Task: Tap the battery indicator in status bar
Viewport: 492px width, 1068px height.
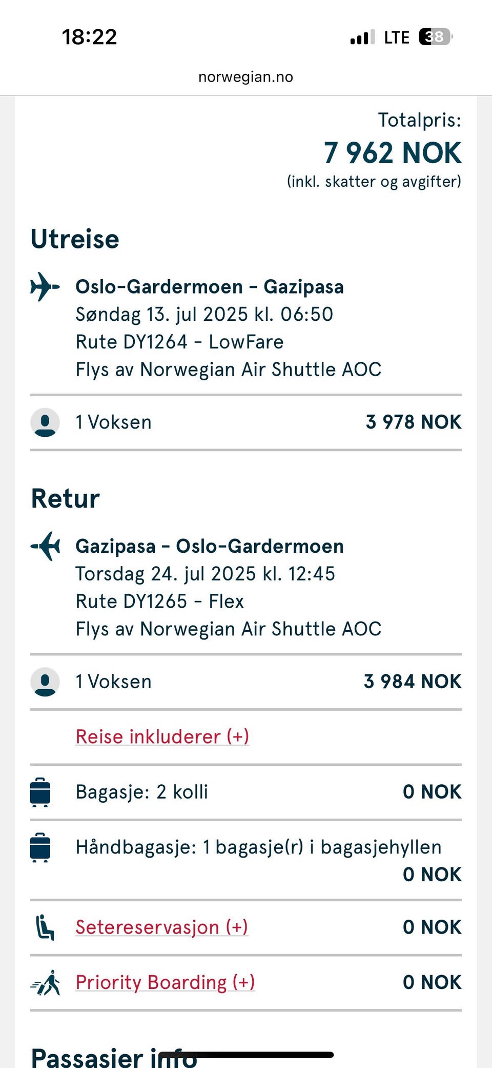Action: pyautogui.click(x=436, y=37)
